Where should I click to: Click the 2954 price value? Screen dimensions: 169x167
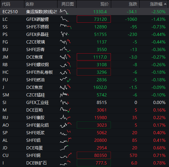[102, 148]
